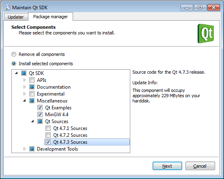Expand the Documentation tree node
The image size is (224, 179).
[x=25, y=87]
